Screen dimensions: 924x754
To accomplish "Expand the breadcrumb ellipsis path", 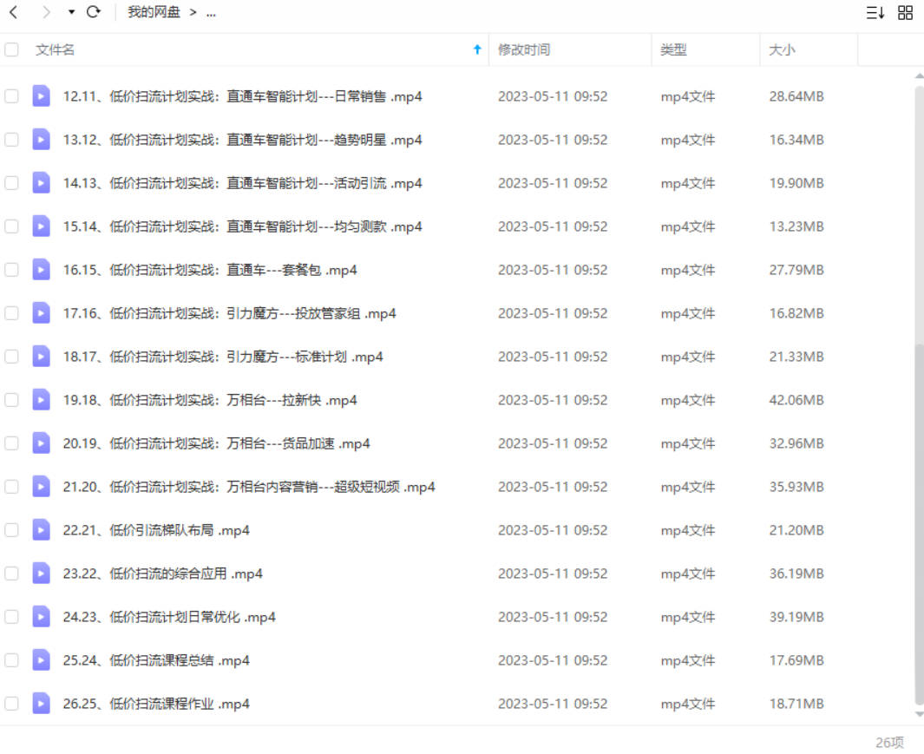I will [211, 12].
